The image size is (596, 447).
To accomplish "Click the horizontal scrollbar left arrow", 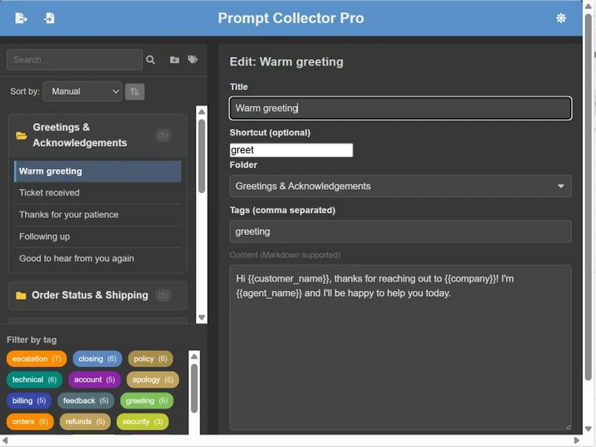I will point(5,441).
